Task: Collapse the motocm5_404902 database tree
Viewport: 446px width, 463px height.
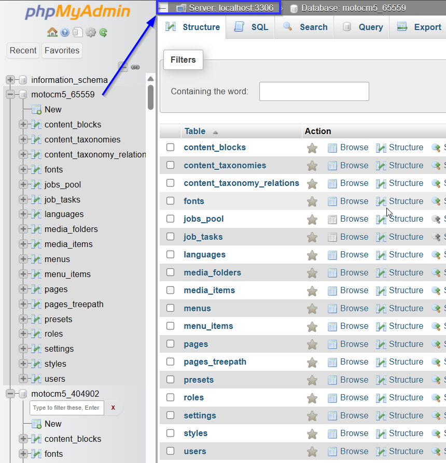Action: (10, 394)
